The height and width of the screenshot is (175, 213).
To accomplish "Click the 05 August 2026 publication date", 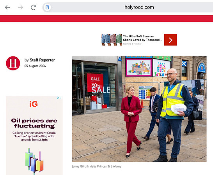I will pyautogui.click(x=35, y=66).
